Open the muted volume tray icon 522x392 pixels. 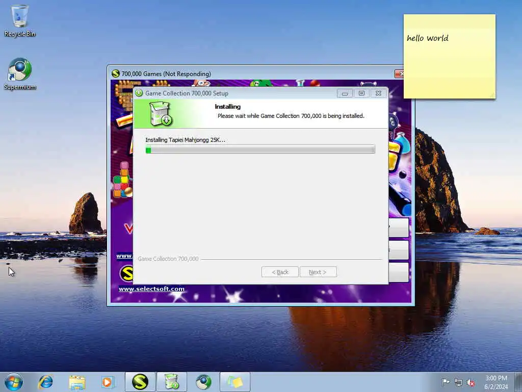pos(471,383)
